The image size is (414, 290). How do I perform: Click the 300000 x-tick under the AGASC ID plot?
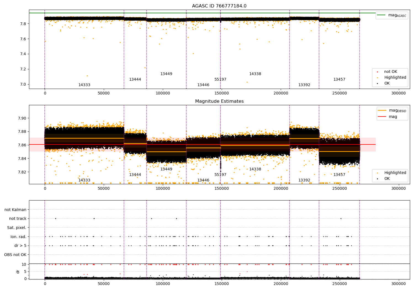coord(399,93)
